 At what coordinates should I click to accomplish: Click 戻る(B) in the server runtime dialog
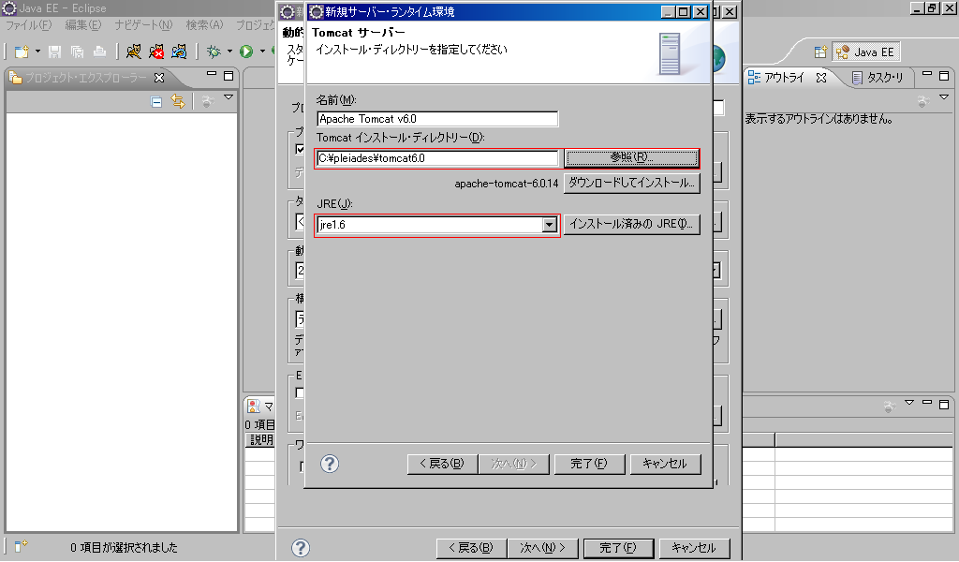point(442,464)
